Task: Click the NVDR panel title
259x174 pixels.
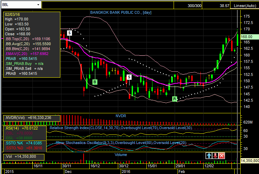Action: [121, 116]
